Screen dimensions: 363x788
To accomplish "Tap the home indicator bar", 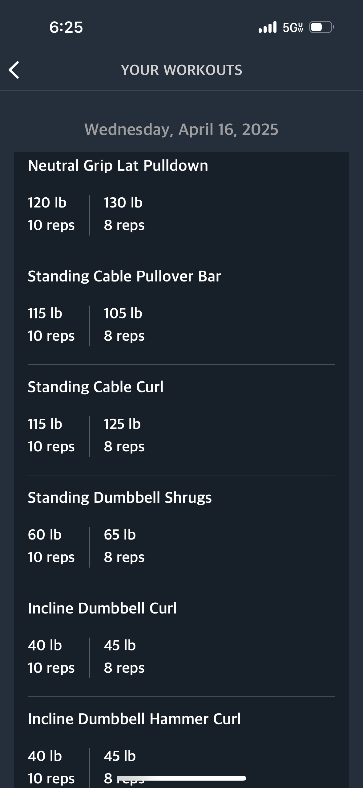I will [182, 778].
